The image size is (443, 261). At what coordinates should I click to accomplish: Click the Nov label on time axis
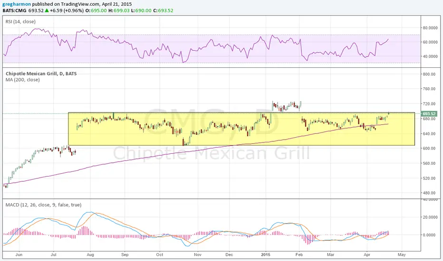[198, 254]
